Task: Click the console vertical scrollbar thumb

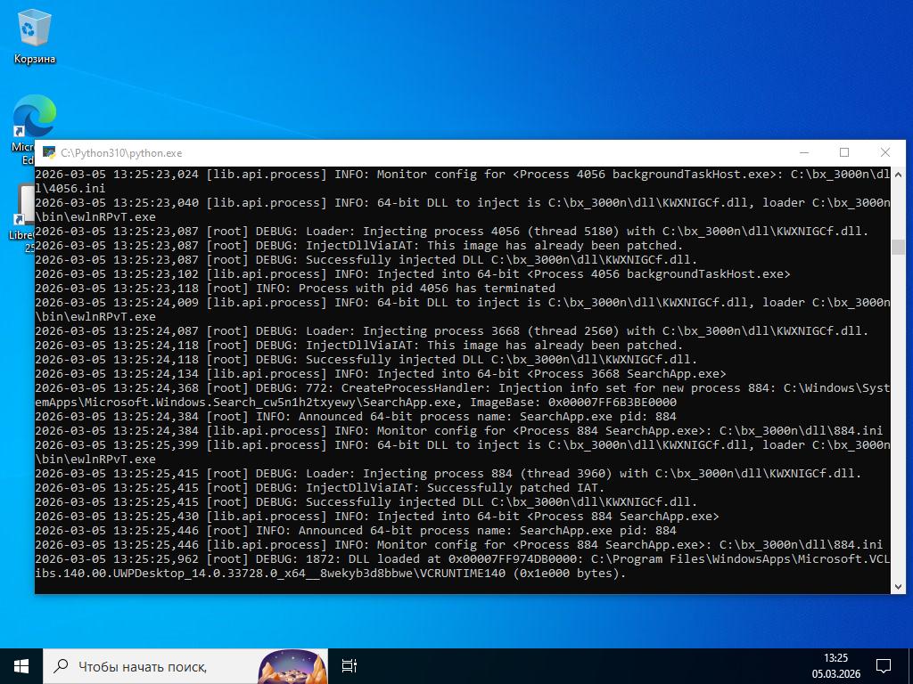Action: pos(898,247)
